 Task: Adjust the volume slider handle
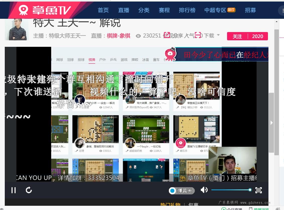250,190
